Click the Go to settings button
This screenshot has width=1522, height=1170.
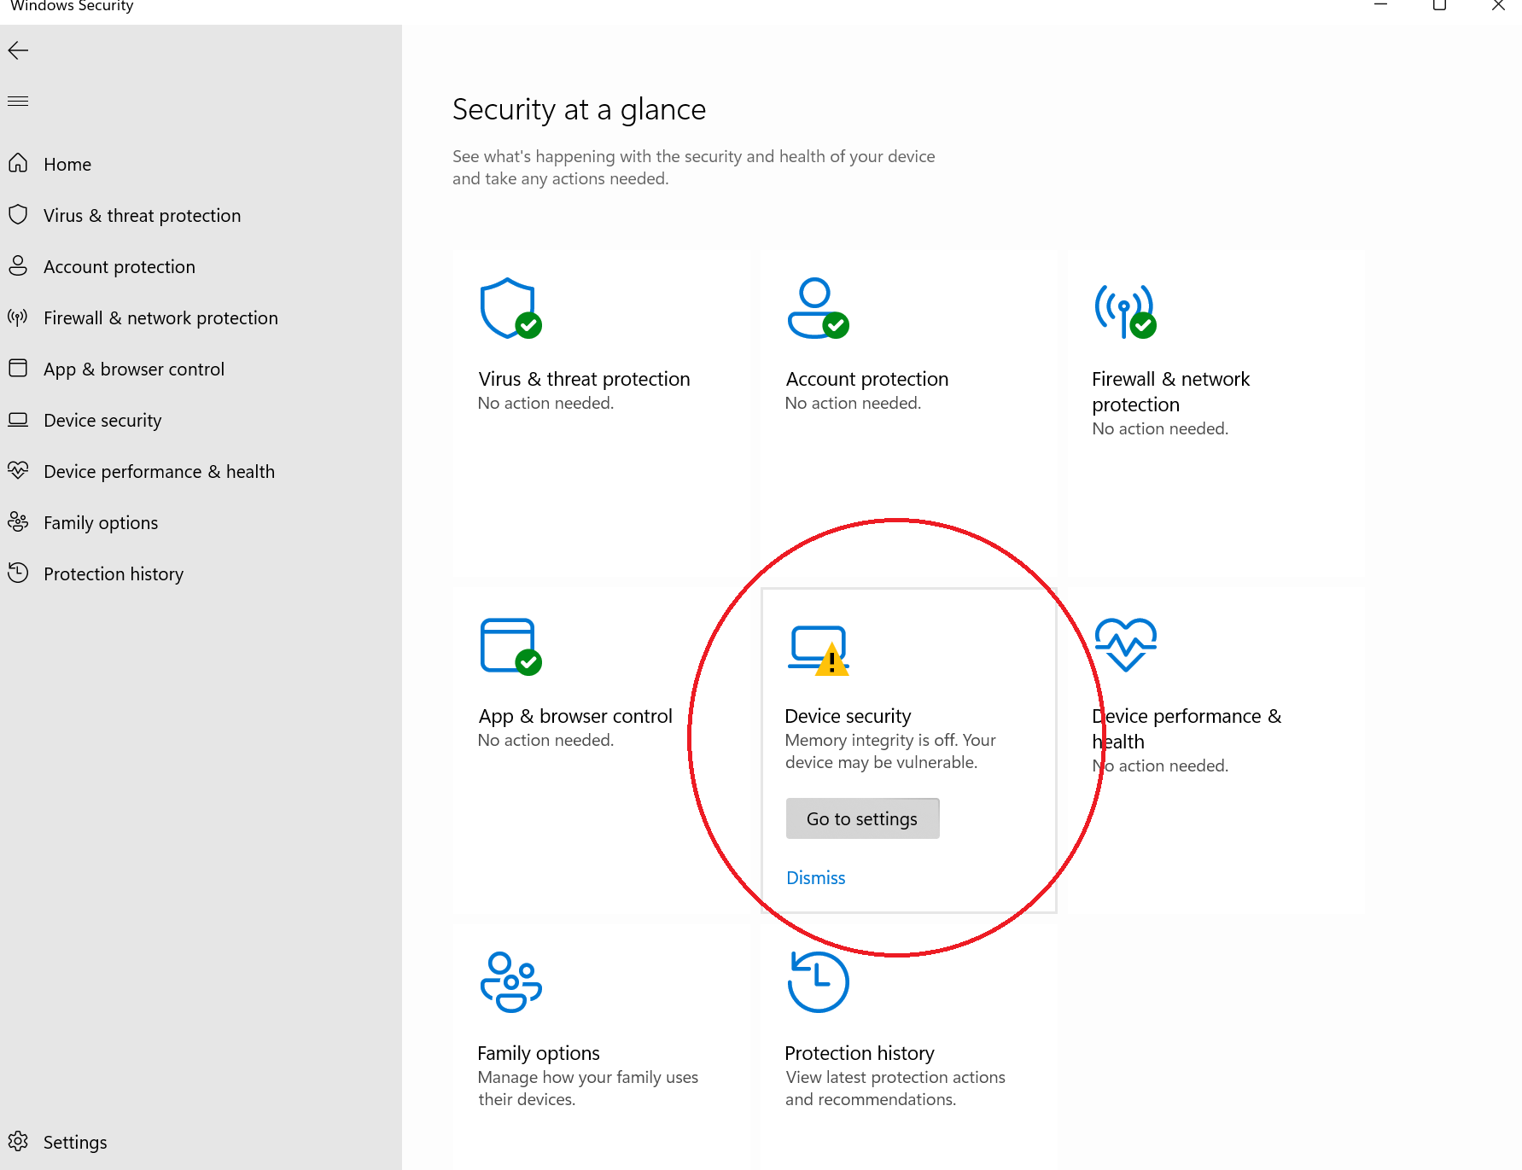click(x=861, y=818)
